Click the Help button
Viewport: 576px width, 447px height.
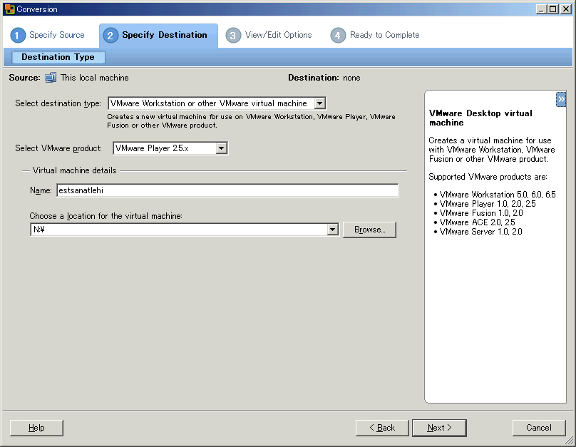(36, 428)
